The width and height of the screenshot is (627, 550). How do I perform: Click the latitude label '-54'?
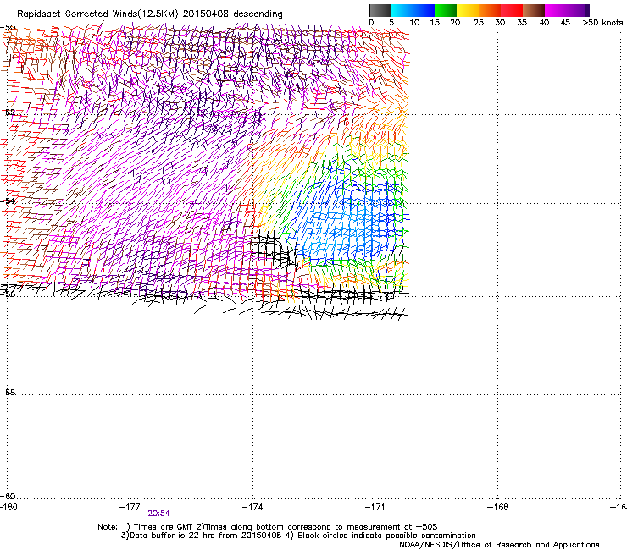click(8, 201)
